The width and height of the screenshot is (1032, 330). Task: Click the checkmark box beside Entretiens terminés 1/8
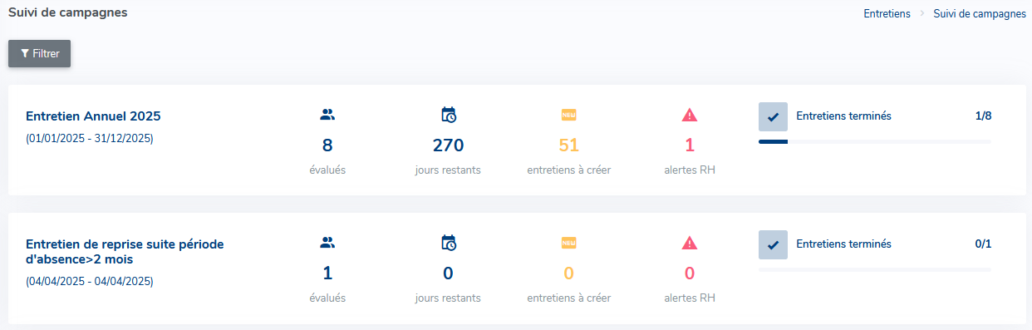[773, 117]
